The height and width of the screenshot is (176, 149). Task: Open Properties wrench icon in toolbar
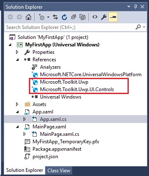coord(104,17)
